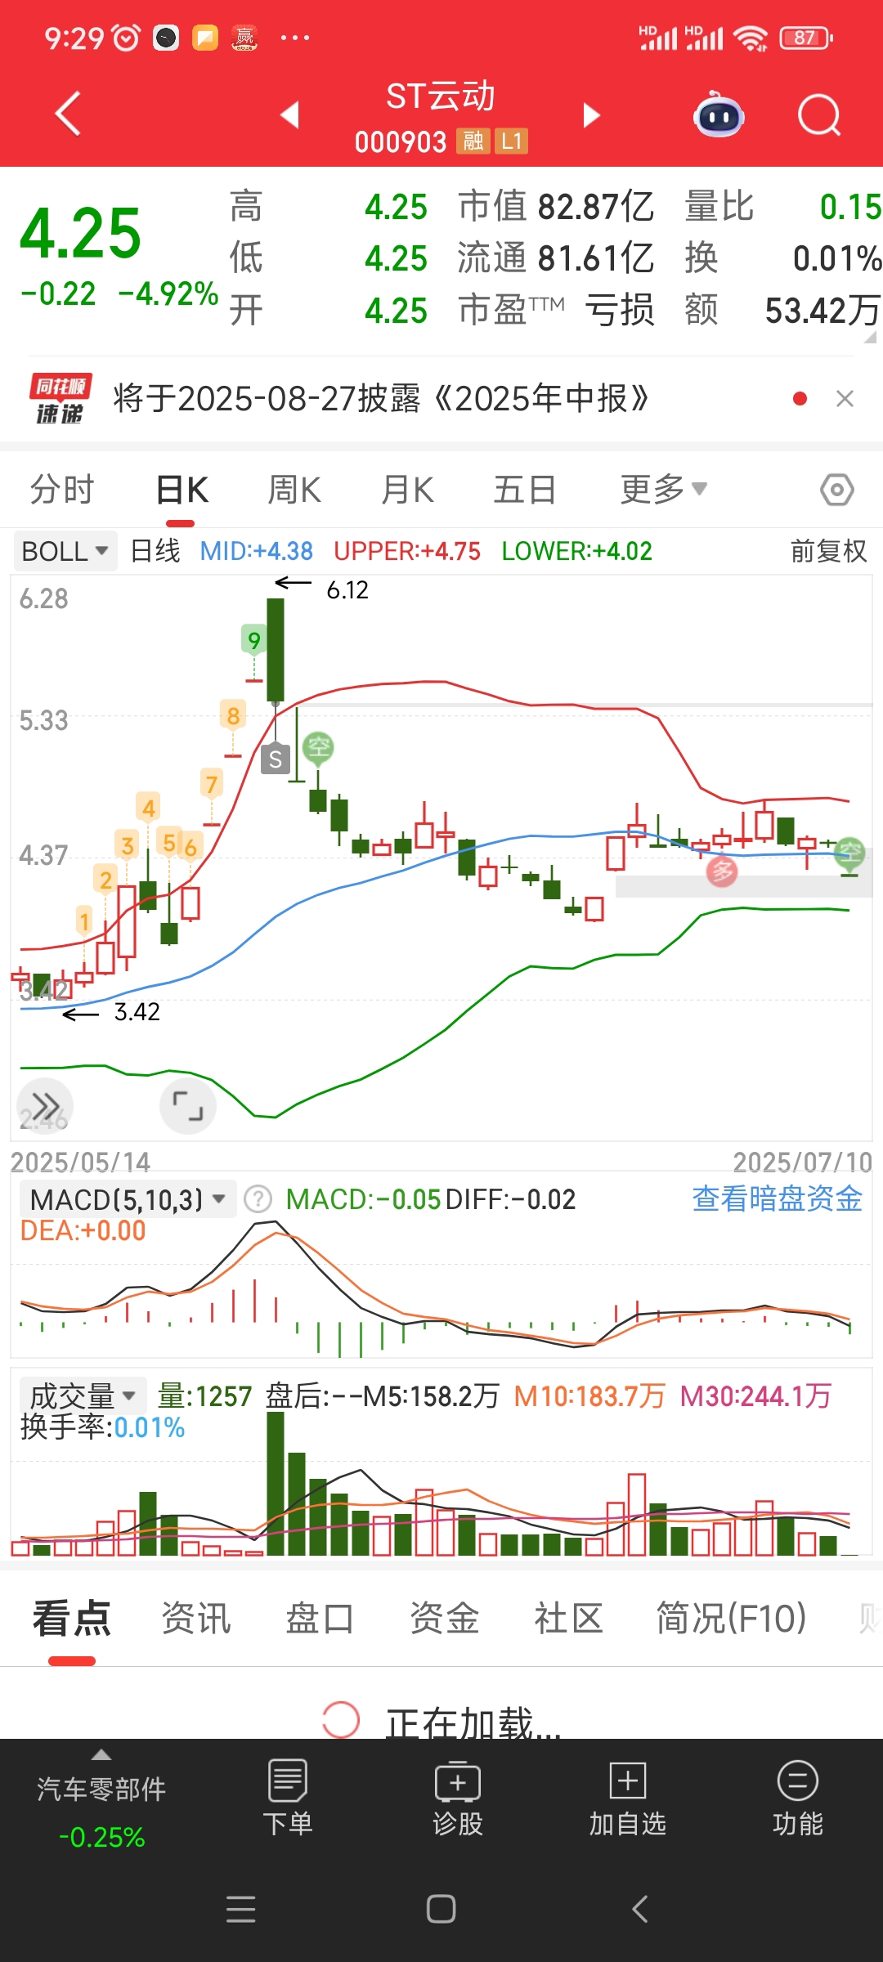The height and width of the screenshot is (1962, 883).
Task: Open the AI robot assistant
Action: pos(718,114)
